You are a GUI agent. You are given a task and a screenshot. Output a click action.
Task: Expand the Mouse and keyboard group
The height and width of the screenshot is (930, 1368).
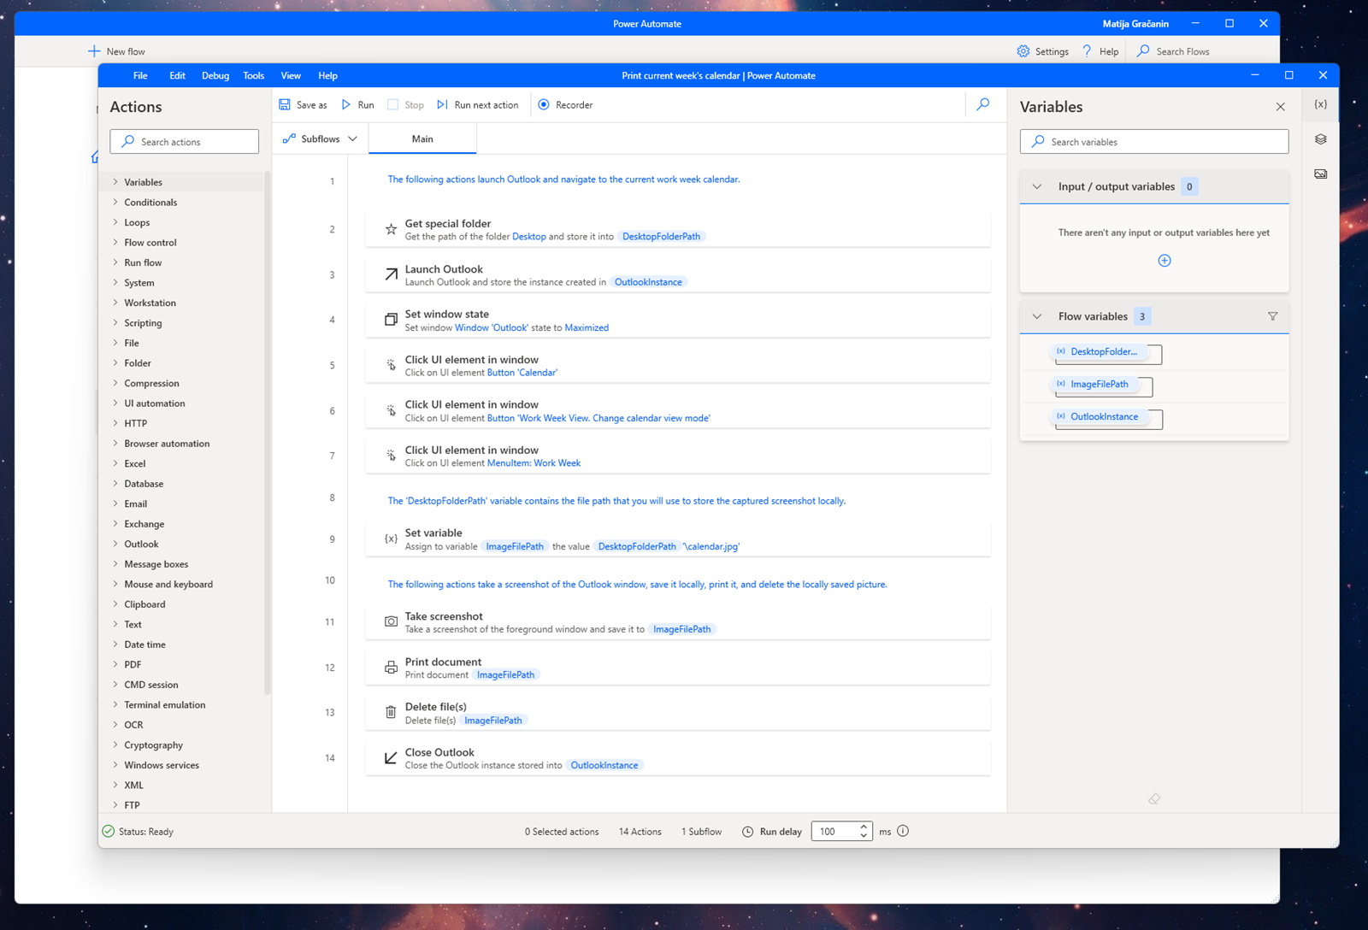coord(115,584)
